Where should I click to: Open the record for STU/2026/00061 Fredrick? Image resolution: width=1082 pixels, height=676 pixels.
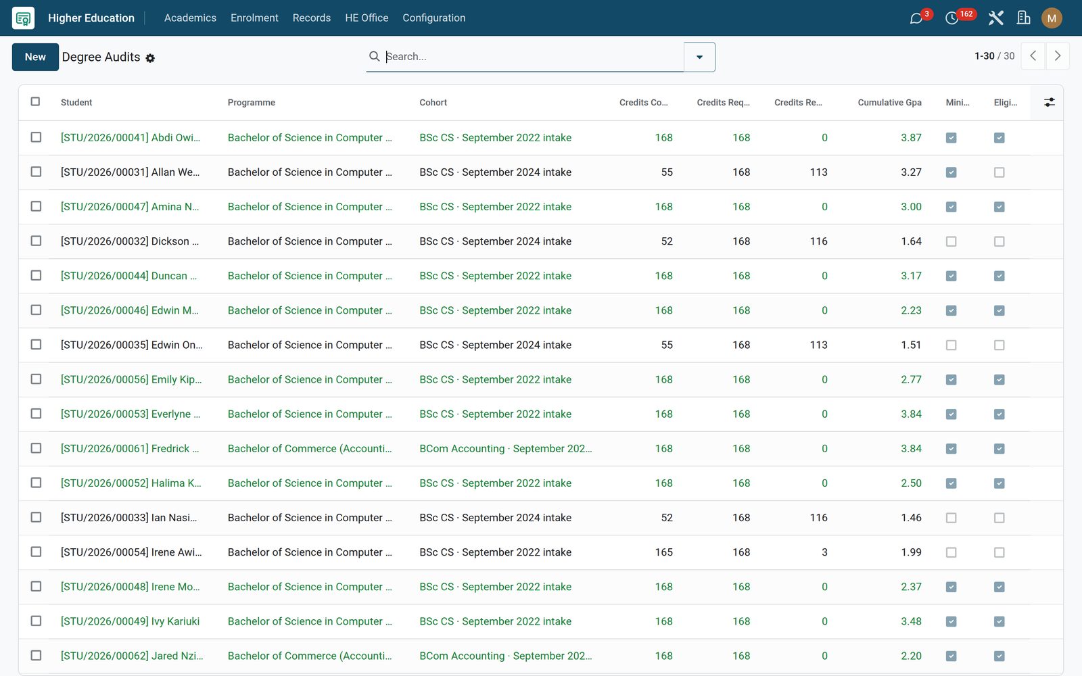point(130,449)
